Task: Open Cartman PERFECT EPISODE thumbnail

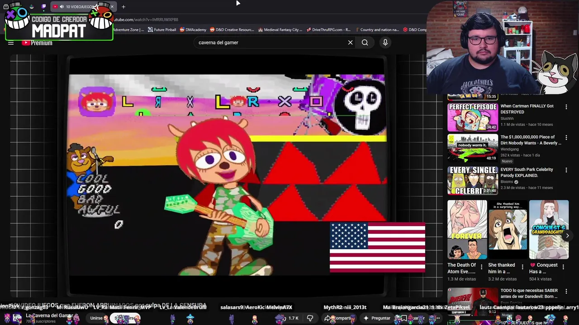Action: (x=473, y=117)
